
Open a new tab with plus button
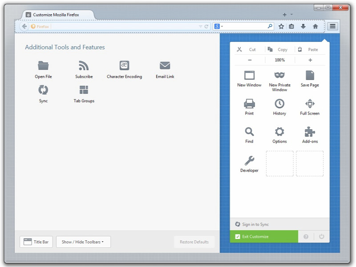tap(284, 15)
